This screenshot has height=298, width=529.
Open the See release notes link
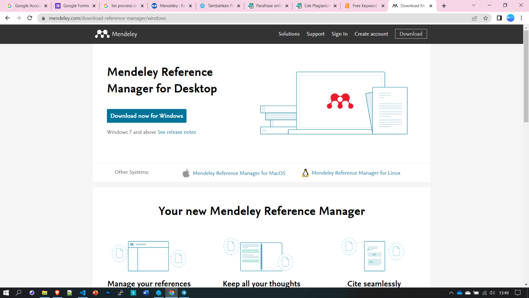pyautogui.click(x=177, y=132)
